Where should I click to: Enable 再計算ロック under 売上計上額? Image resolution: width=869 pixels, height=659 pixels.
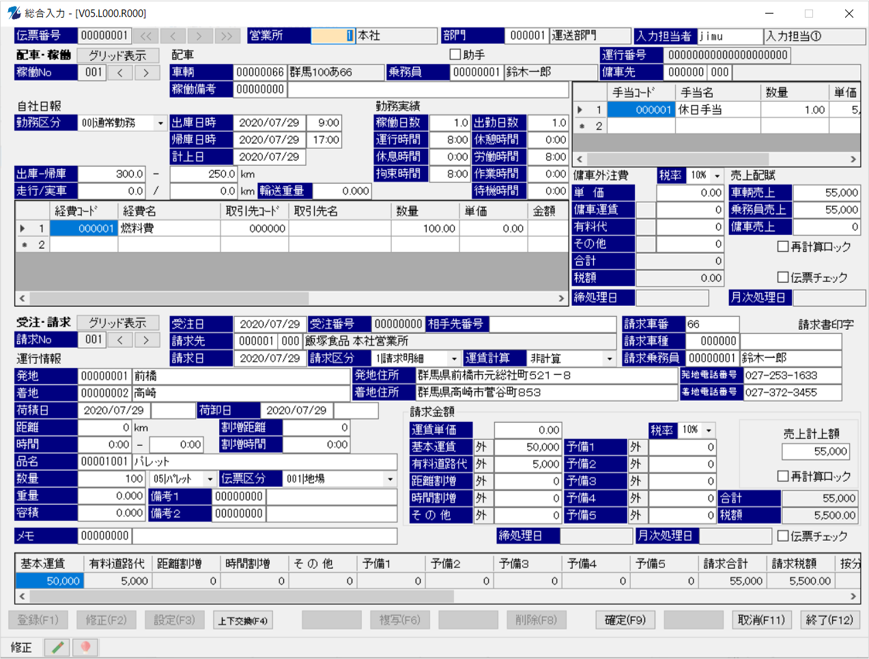pos(783,476)
